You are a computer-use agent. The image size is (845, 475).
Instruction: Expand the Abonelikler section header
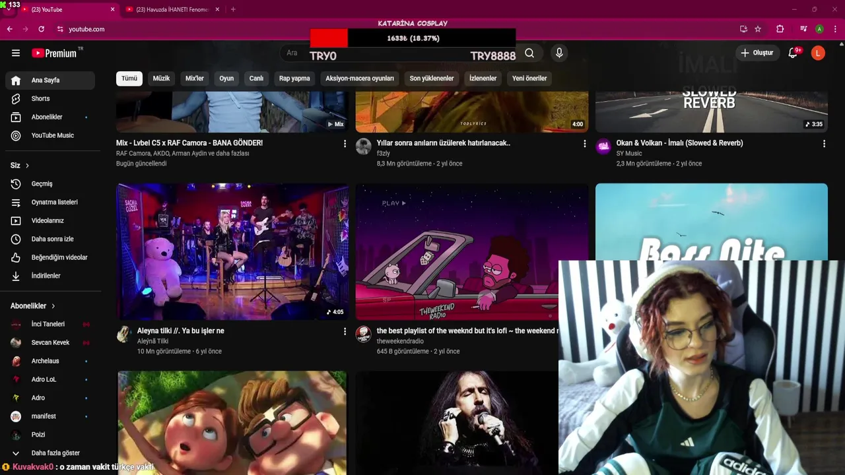point(33,306)
